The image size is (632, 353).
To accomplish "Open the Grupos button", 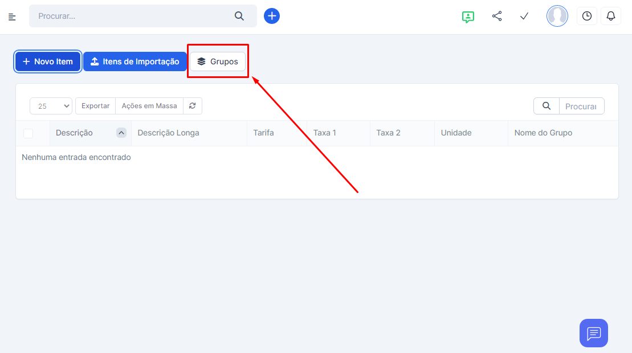I will [218, 61].
